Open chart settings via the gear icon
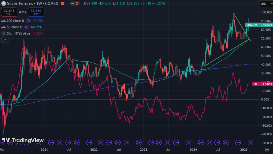This screenshot has width=273, height=154. click(267, 149)
